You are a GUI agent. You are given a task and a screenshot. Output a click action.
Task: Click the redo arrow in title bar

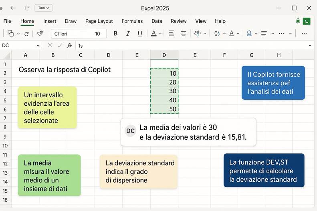(x=27, y=8)
